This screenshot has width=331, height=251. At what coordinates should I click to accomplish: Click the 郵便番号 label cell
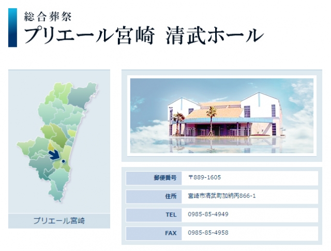153,178
